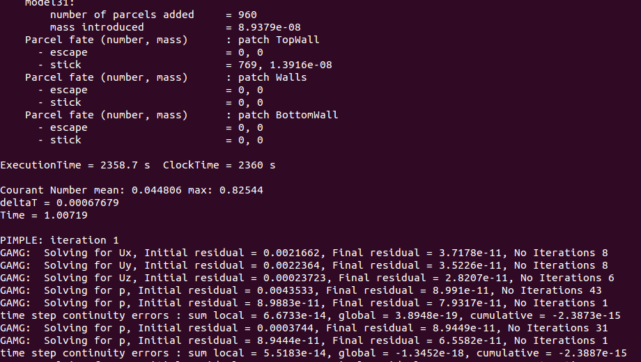641x362 pixels.
Task: Click the patch TopWall text
Action: point(279,40)
